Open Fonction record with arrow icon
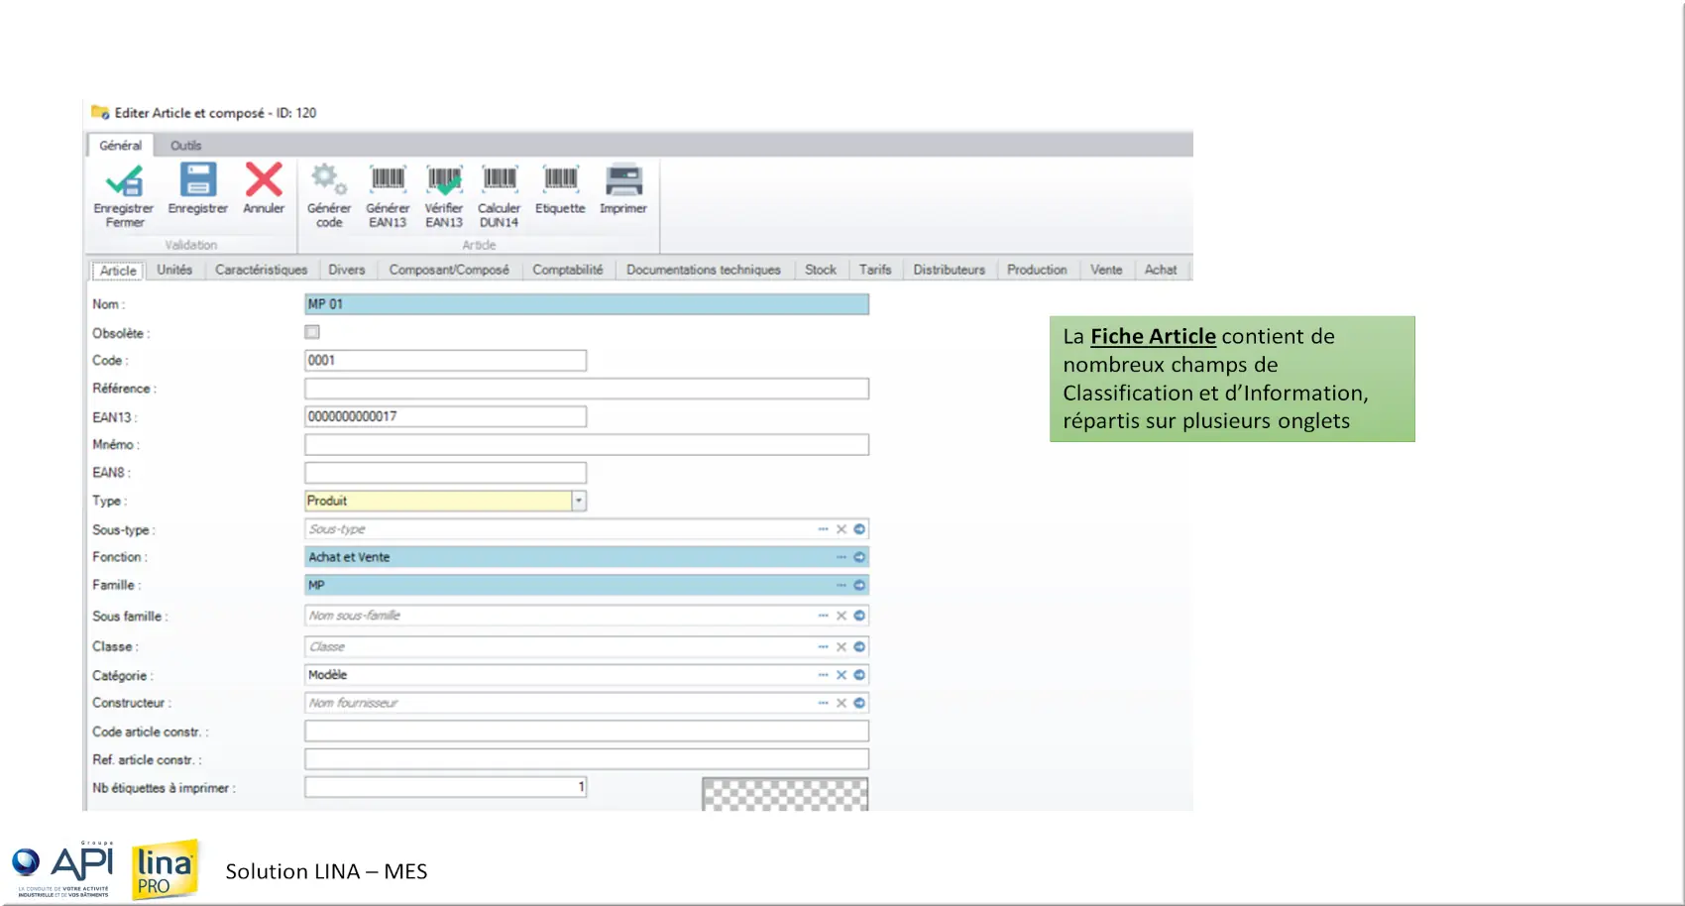The width and height of the screenshot is (1685, 906). [x=859, y=557]
